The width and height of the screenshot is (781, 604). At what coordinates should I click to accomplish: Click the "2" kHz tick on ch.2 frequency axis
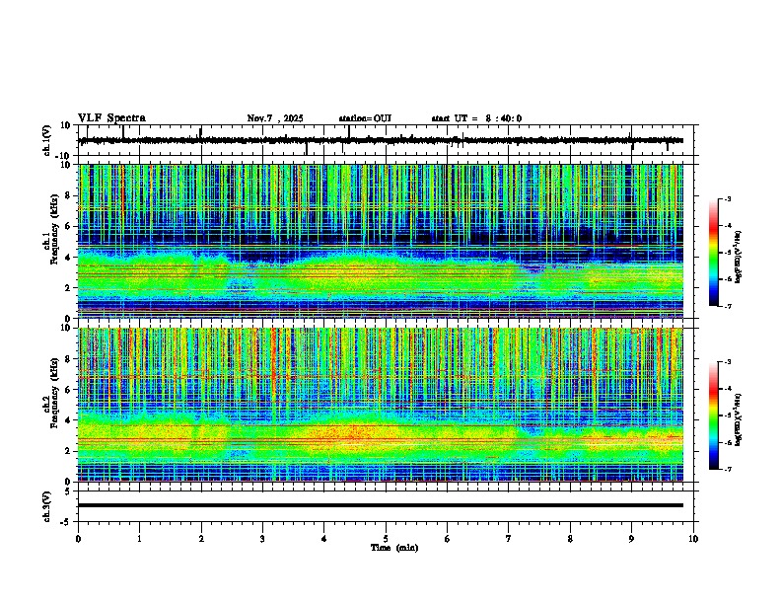coord(70,451)
